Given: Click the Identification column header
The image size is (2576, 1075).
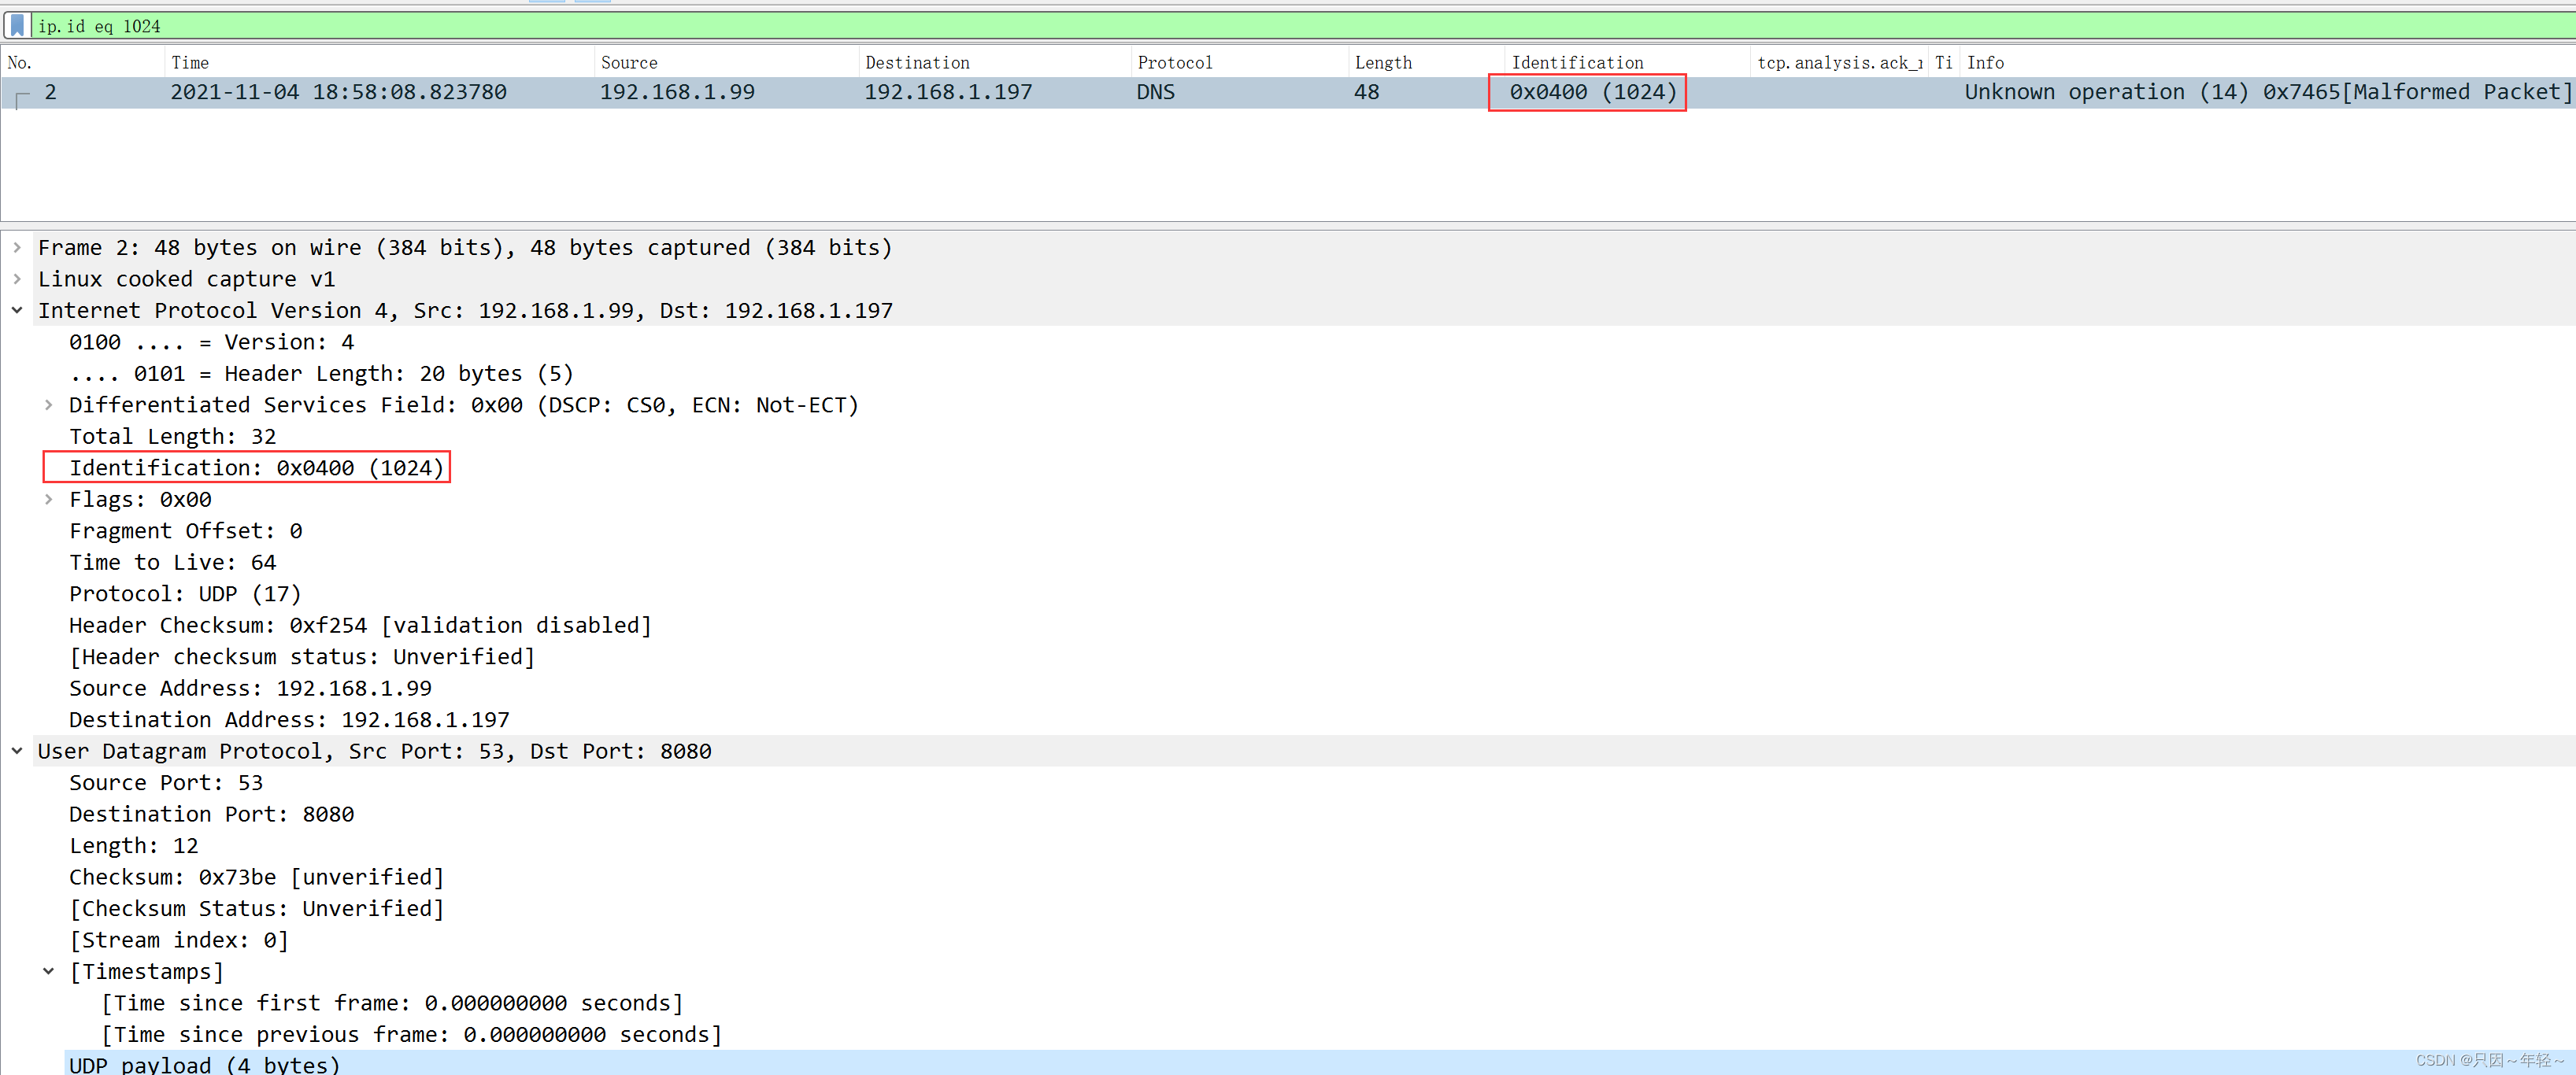Looking at the screenshot, I should coord(1577,63).
